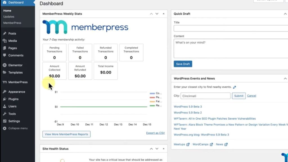288x162 pixels.
Task: Click the Tools wrench icon
Action: 4,114
